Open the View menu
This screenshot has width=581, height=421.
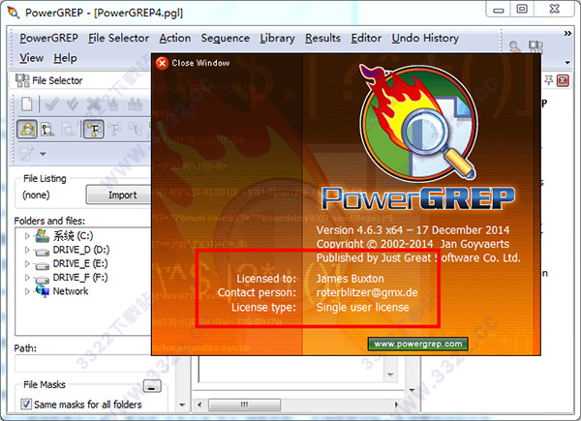32,58
